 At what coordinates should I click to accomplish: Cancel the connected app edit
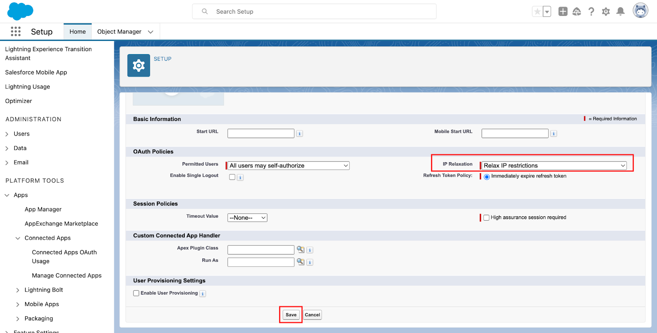pyautogui.click(x=312, y=315)
